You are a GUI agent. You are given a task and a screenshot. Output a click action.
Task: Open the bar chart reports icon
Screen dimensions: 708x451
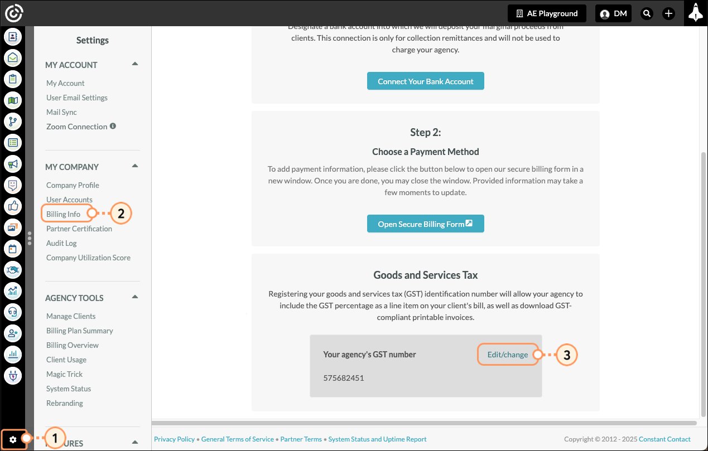[x=13, y=354]
